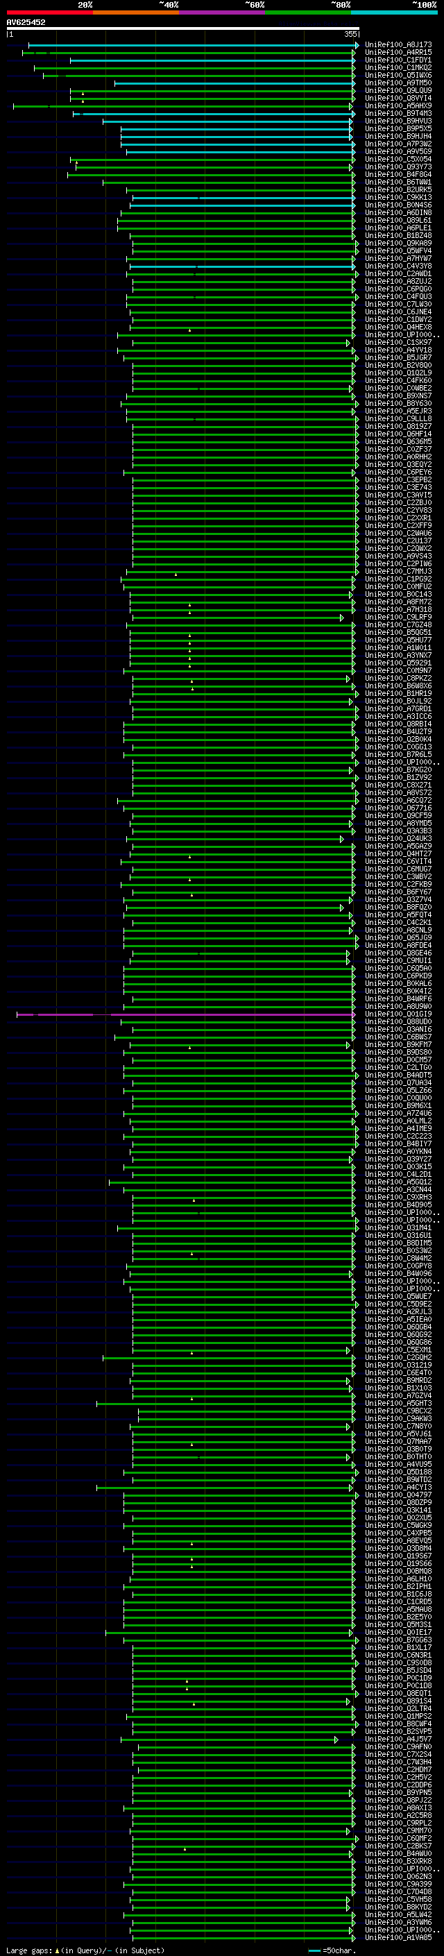The image size is (444, 1956).
Task: Select the UniRef100_B4ADT5 entry
Action: click(398, 1075)
